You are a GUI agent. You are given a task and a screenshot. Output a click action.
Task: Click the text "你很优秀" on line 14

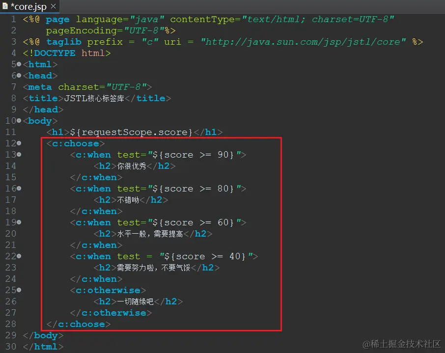pyautogui.click(x=132, y=166)
